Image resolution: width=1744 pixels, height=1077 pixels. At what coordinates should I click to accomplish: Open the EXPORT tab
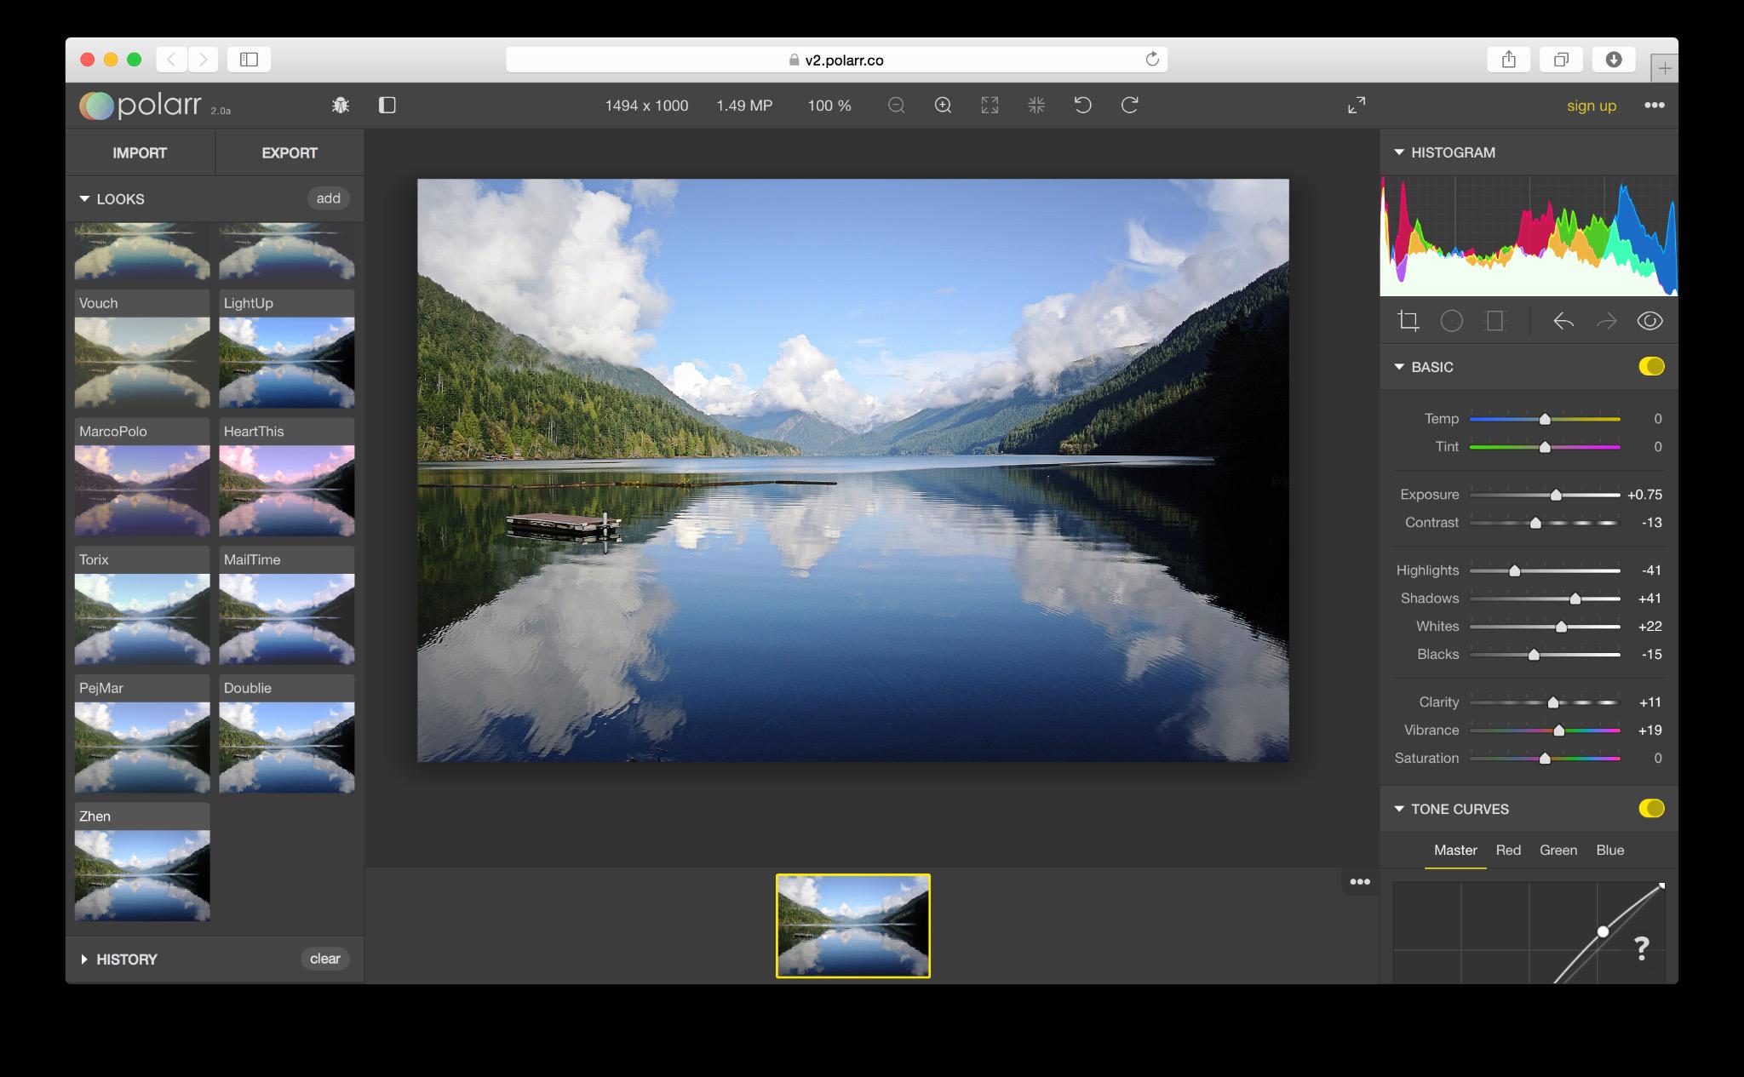290,153
